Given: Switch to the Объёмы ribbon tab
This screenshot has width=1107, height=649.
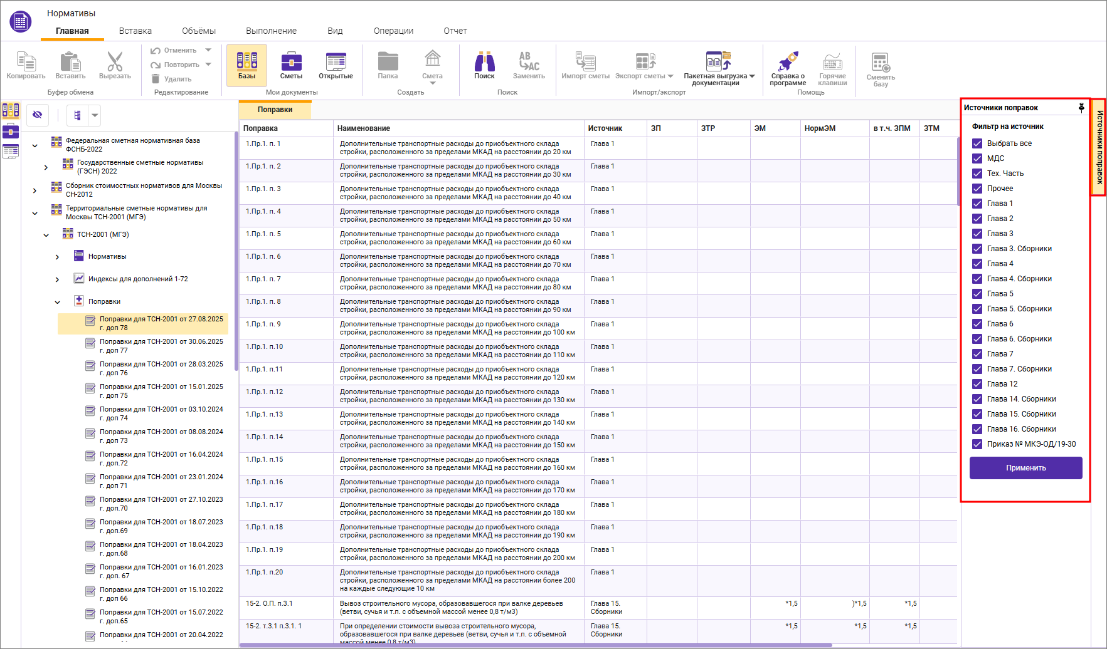Looking at the screenshot, I should tap(199, 31).
